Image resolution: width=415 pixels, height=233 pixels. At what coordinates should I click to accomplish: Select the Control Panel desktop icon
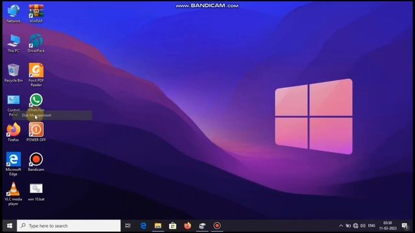pos(14,105)
